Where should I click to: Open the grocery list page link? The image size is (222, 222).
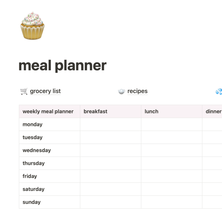[45, 91]
